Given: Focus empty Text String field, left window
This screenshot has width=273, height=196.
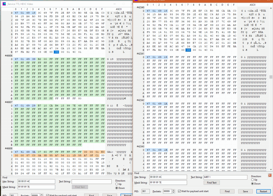Looking at the screenshot, I should point(91,182).
